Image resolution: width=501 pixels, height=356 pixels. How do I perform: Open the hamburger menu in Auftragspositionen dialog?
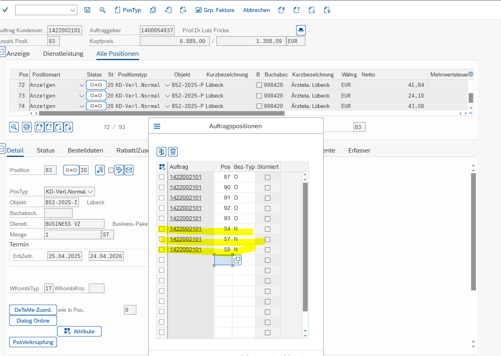157,126
